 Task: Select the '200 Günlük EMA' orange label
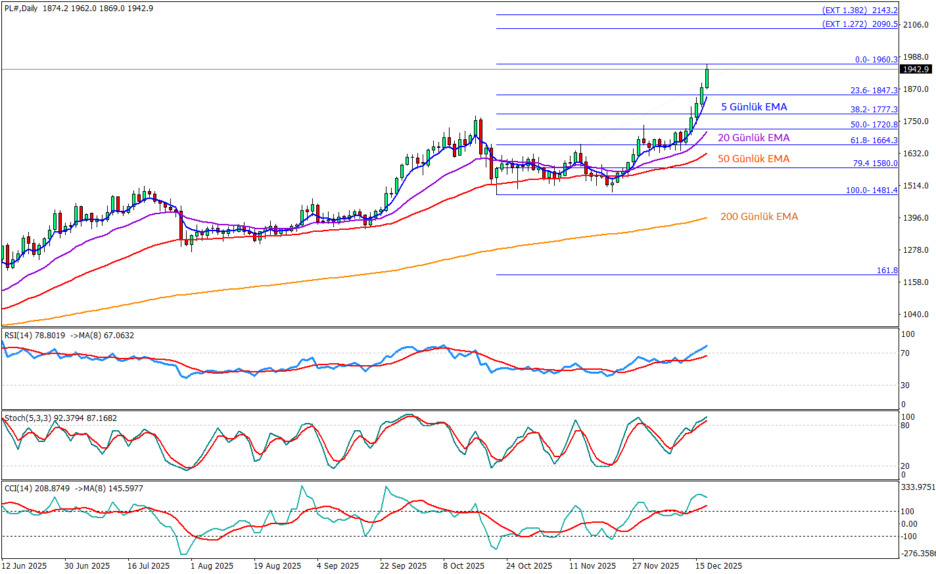[759, 217]
